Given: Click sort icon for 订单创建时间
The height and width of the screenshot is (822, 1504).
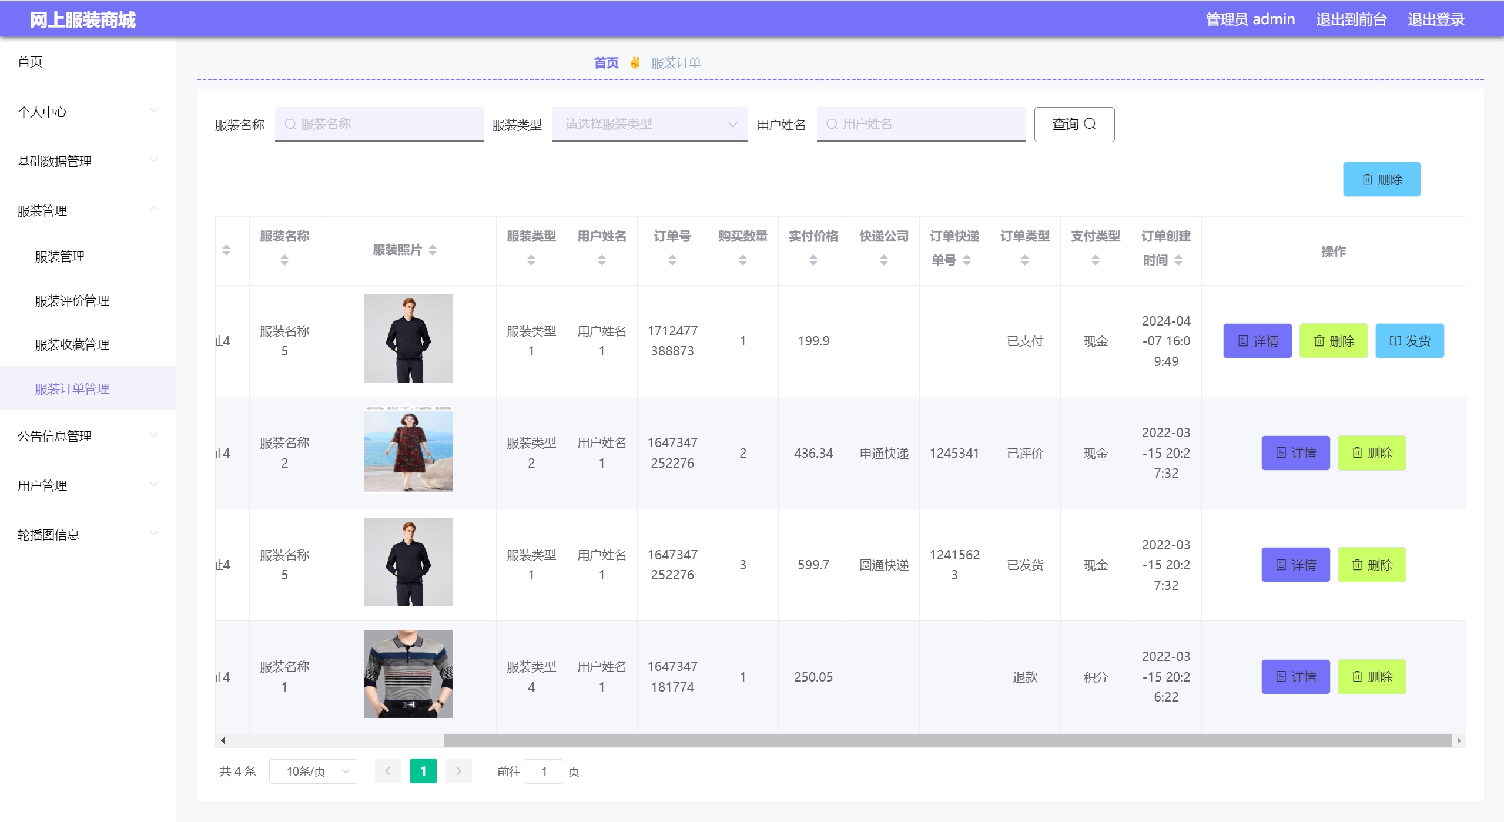Looking at the screenshot, I should click(x=1178, y=260).
